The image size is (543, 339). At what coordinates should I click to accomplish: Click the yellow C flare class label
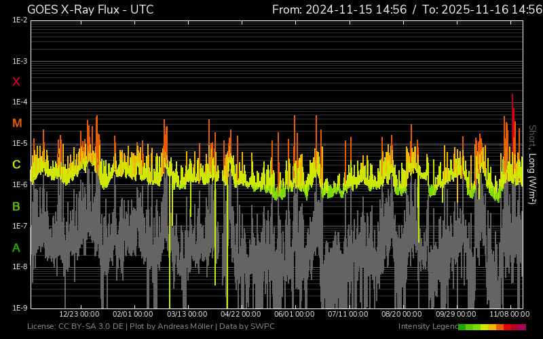16,165
